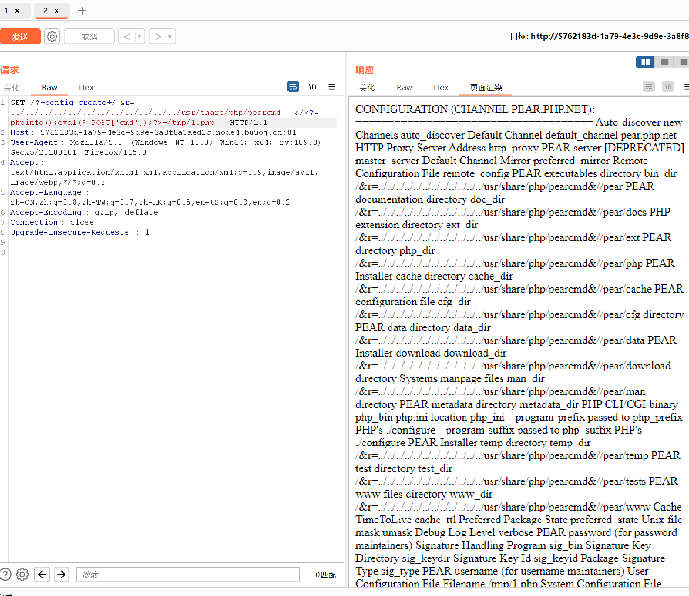This screenshot has width=689, height=596.
Task: Click the Host header line
Action: [153, 132]
